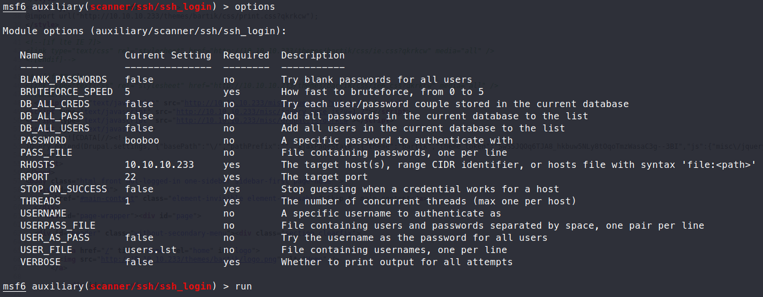763x297 pixels.
Task: Click the THREADS option name
Action: 40,201
